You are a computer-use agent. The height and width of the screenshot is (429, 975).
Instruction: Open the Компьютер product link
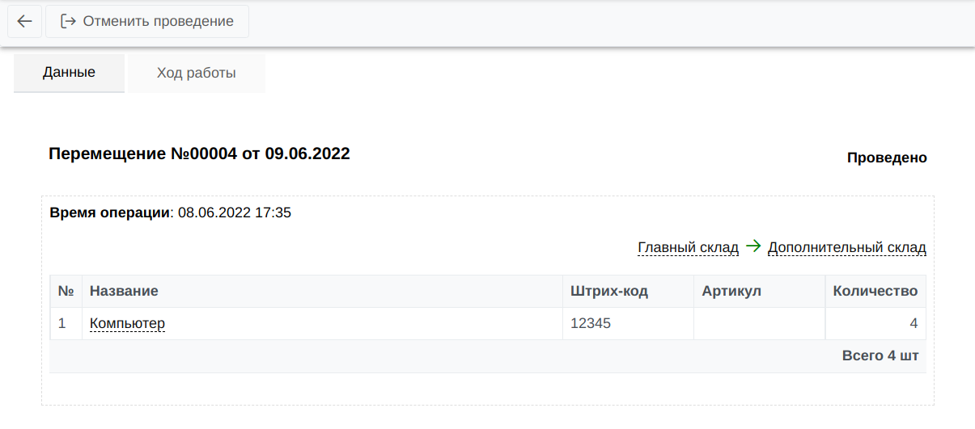pyautogui.click(x=127, y=324)
